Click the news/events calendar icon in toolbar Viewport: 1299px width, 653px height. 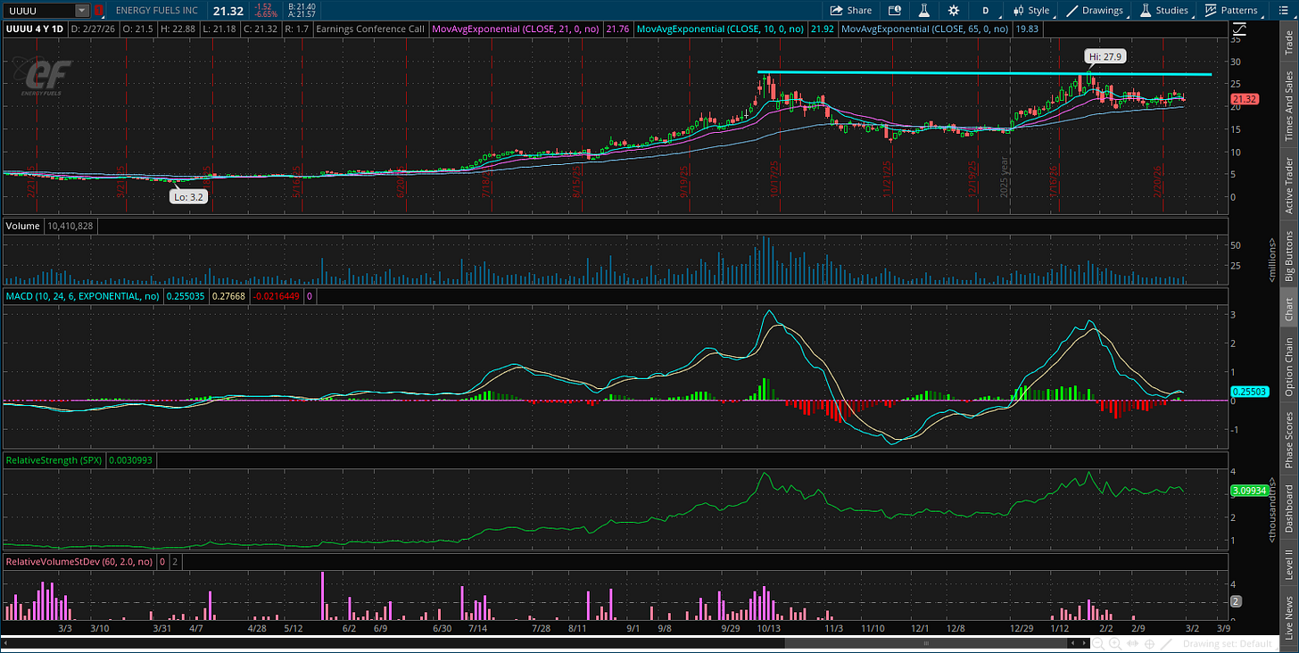[895, 10]
